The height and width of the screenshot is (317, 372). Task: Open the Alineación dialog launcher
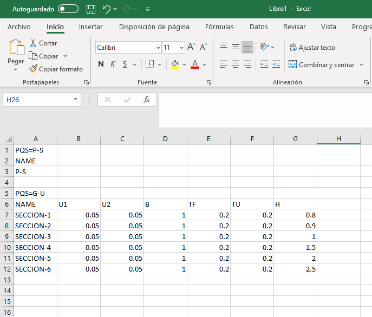pyautogui.click(x=367, y=82)
